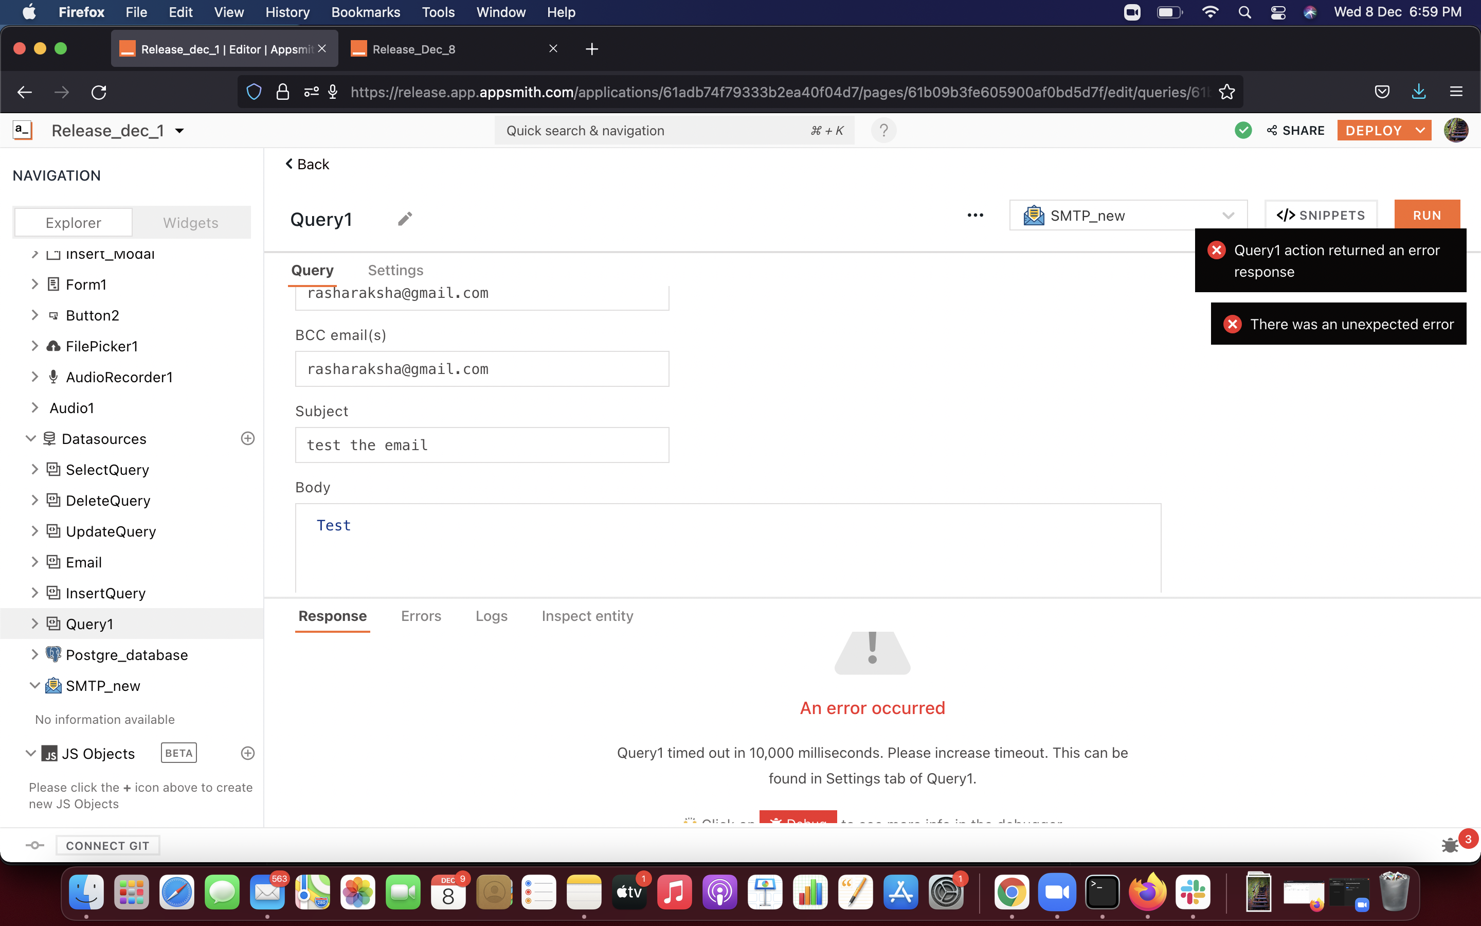Save page to Pocket
The image size is (1481, 926).
[1382, 92]
